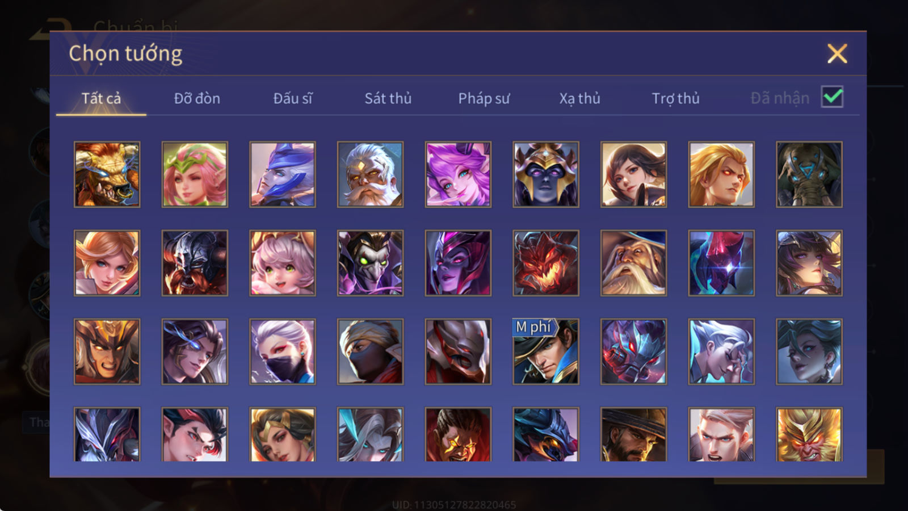Choose the hero portrait labeled M phí
This screenshot has width=908, height=511.
546,351
